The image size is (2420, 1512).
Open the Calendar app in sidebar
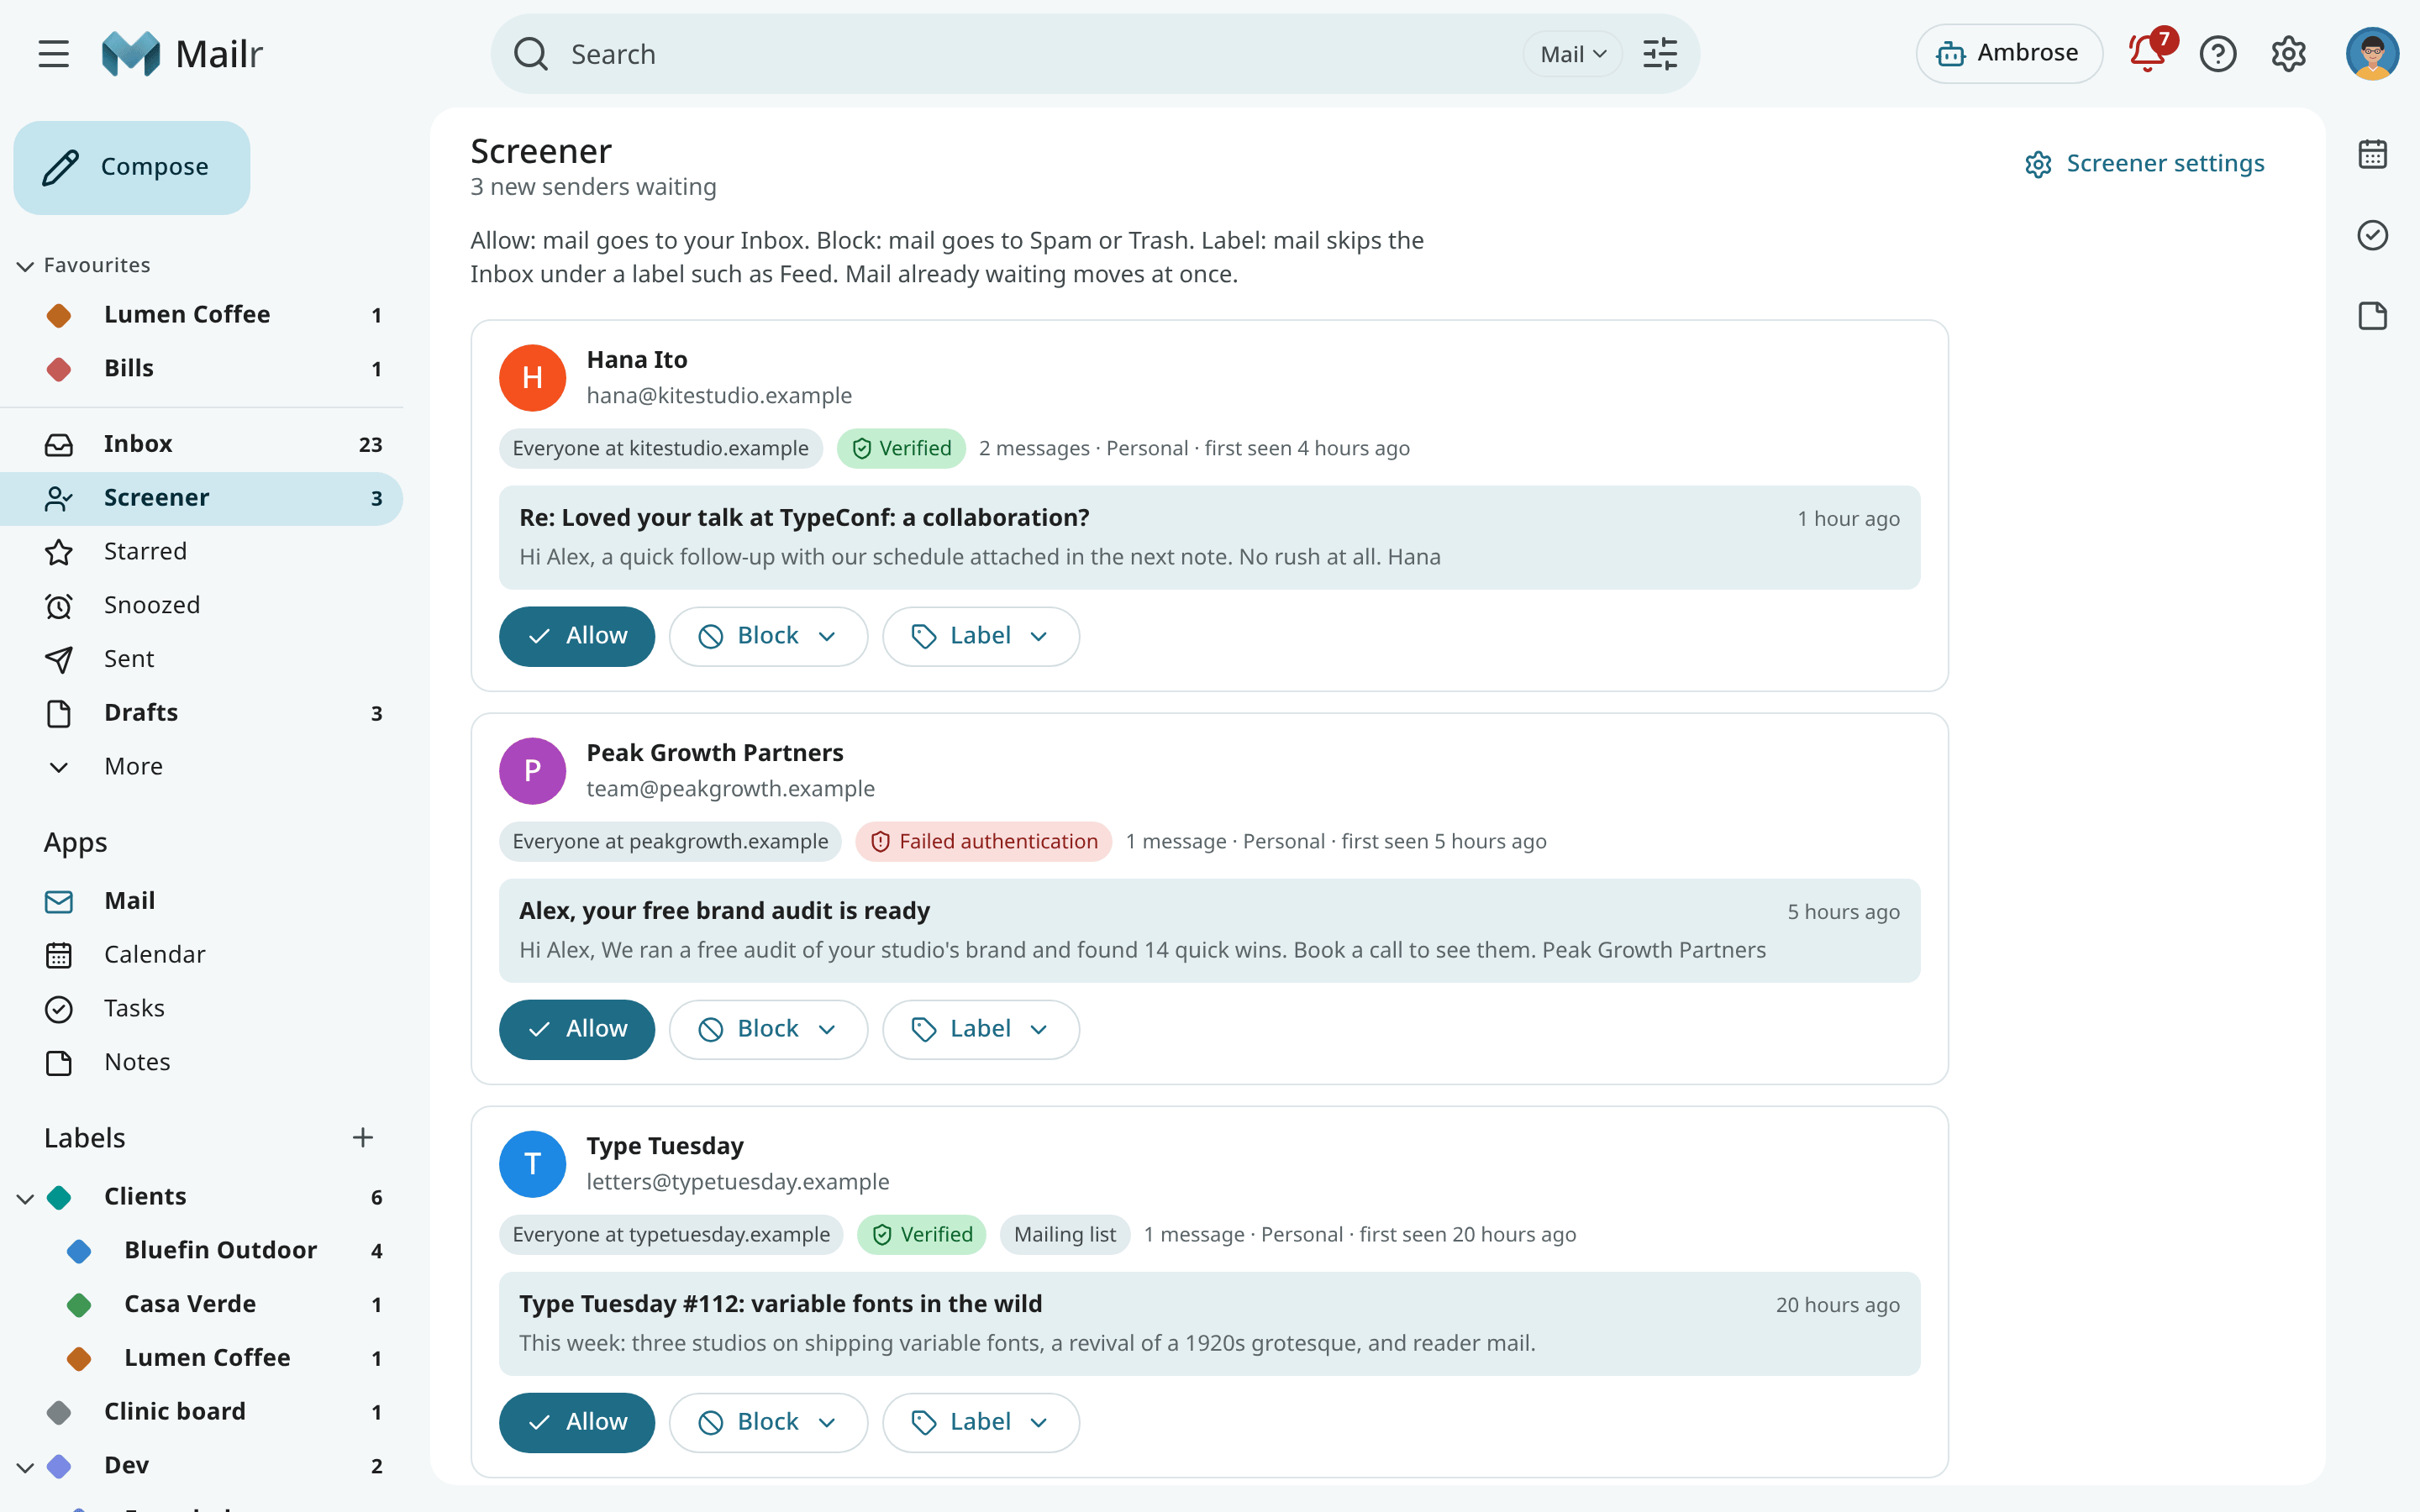(200, 954)
